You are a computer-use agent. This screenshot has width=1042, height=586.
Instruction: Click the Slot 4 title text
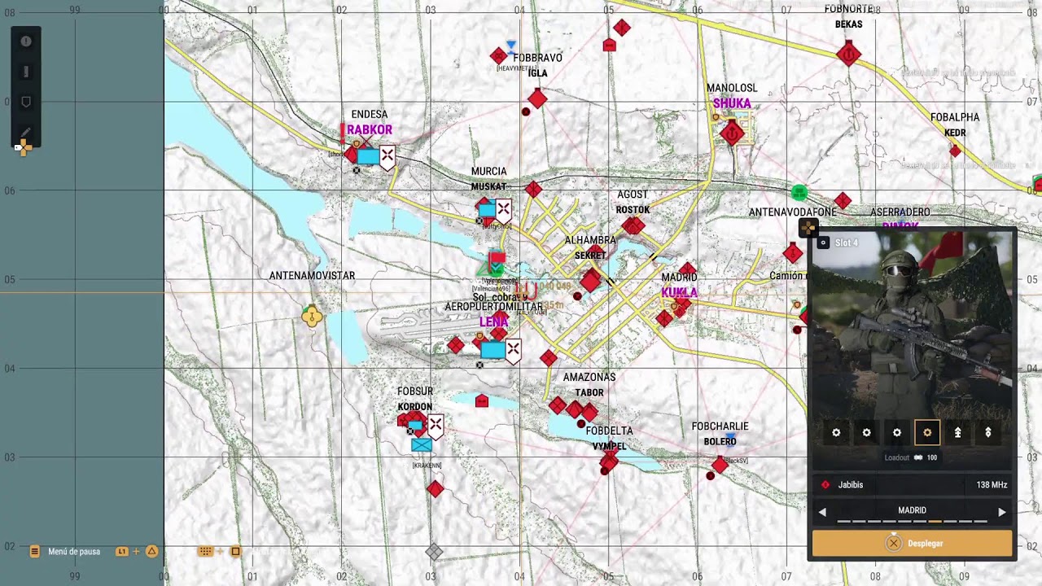coord(846,243)
